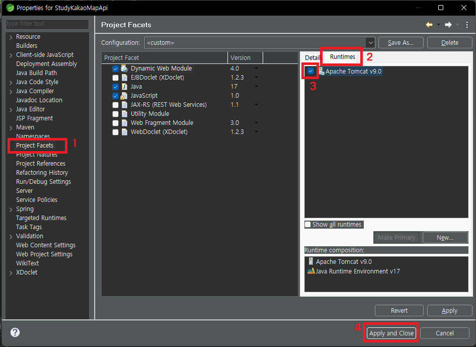The height and width of the screenshot is (347, 476).
Task: Expand the Java Compiler node
Action: (11, 92)
